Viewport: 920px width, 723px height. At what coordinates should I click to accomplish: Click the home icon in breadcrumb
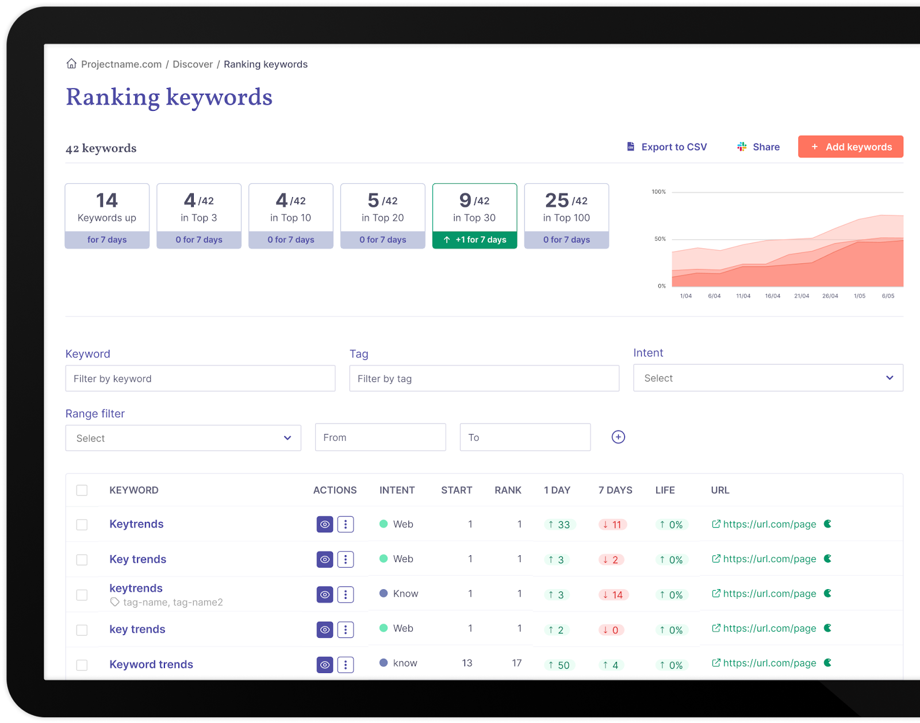[71, 64]
